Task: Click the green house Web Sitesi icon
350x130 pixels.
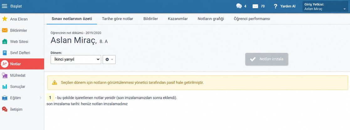Action: [x=4, y=41]
